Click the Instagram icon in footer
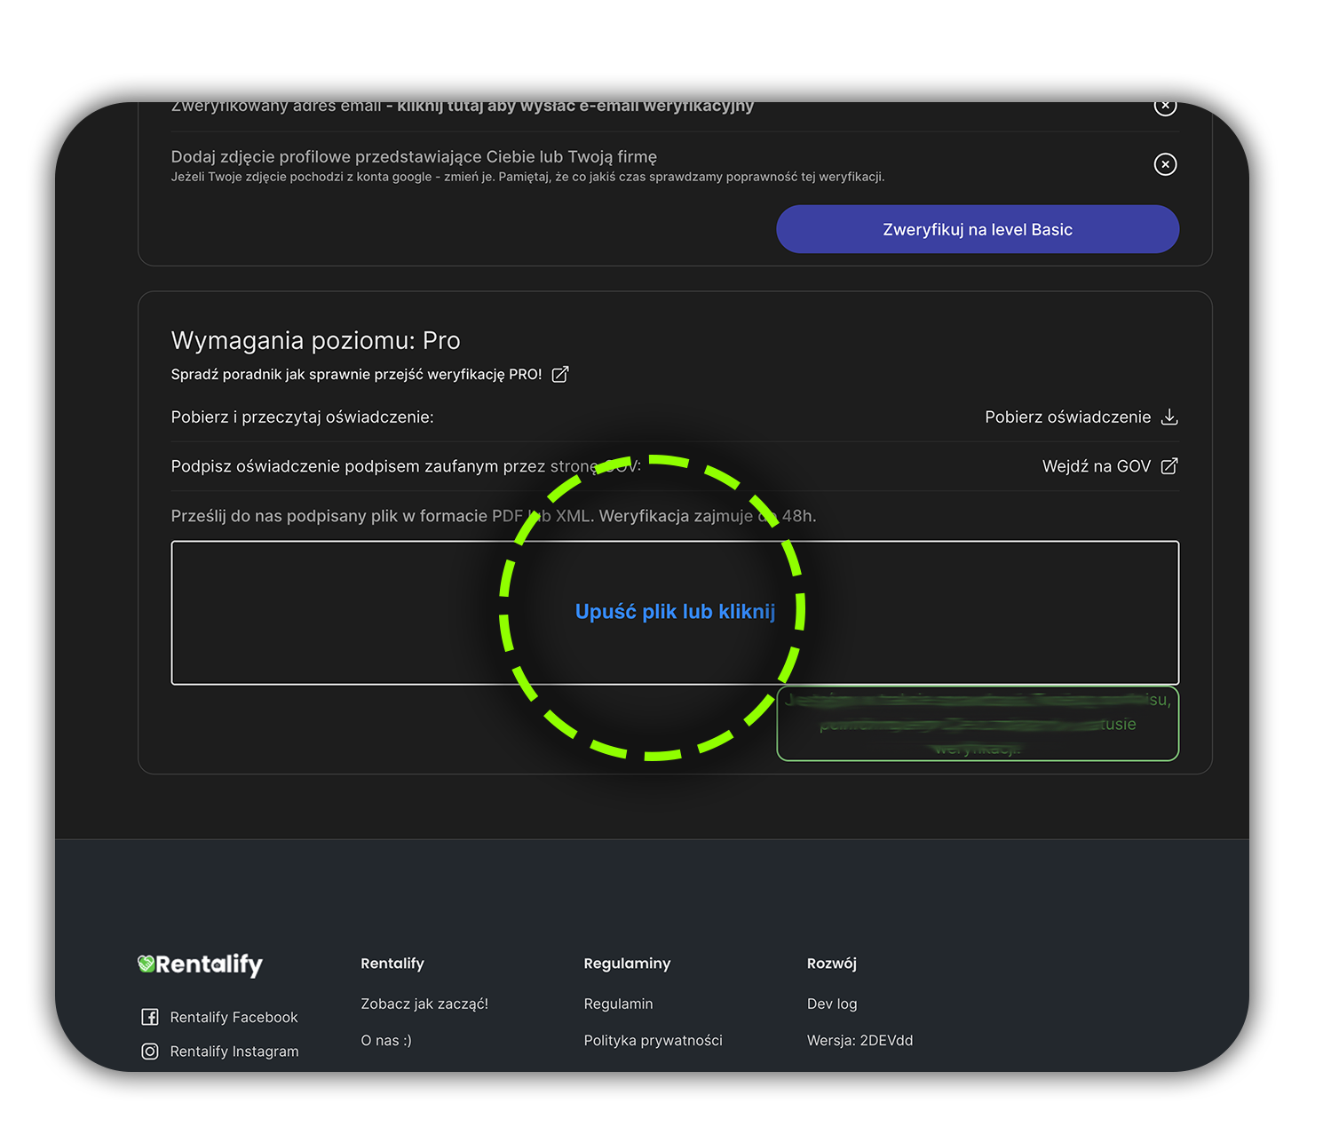This screenshot has width=1323, height=1127. [150, 1052]
